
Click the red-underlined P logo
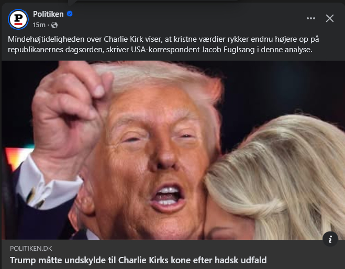tap(18, 19)
